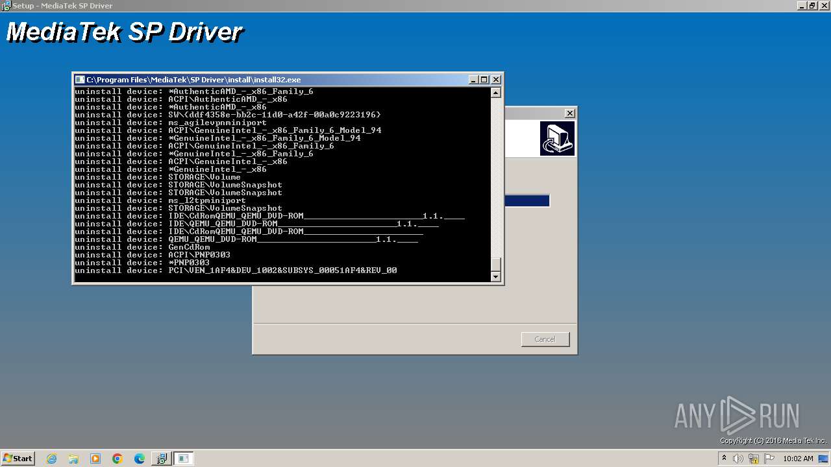
Task: Click the GenCdRom console line
Action: pos(142,247)
